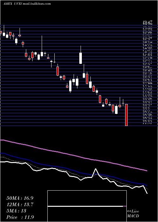The image size is (158, 222).
Task: Click the 'Price : 11.9' label
Action: (20, 217)
